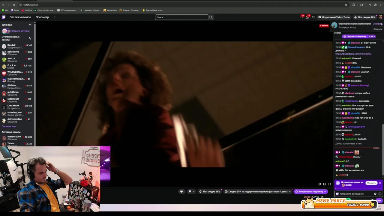Screen dimensions: 384x216
Task: Open Dunduk channel in sidebar
Action: tap(17, 46)
